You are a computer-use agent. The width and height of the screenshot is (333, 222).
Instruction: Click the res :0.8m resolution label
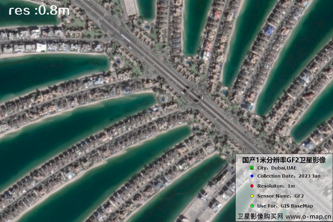coord(39,11)
